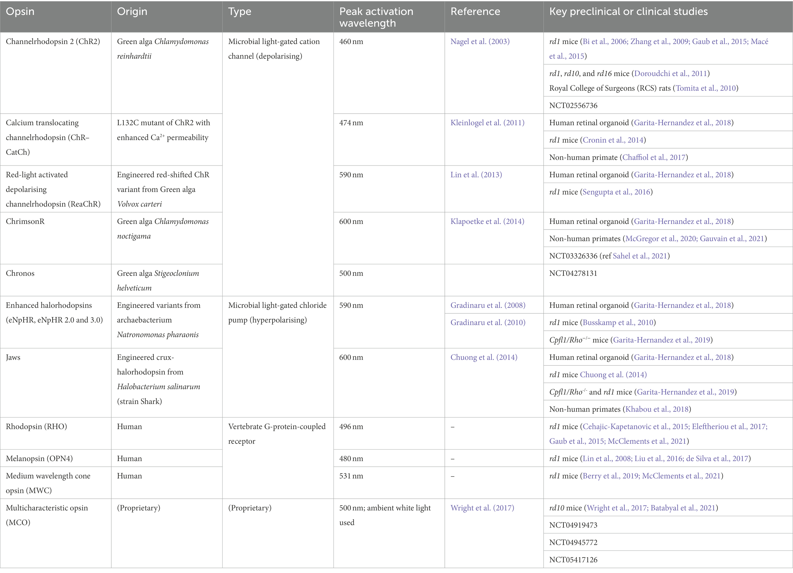
Task: Select the NCT05417126 trial identifier
Action: click(x=573, y=560)
